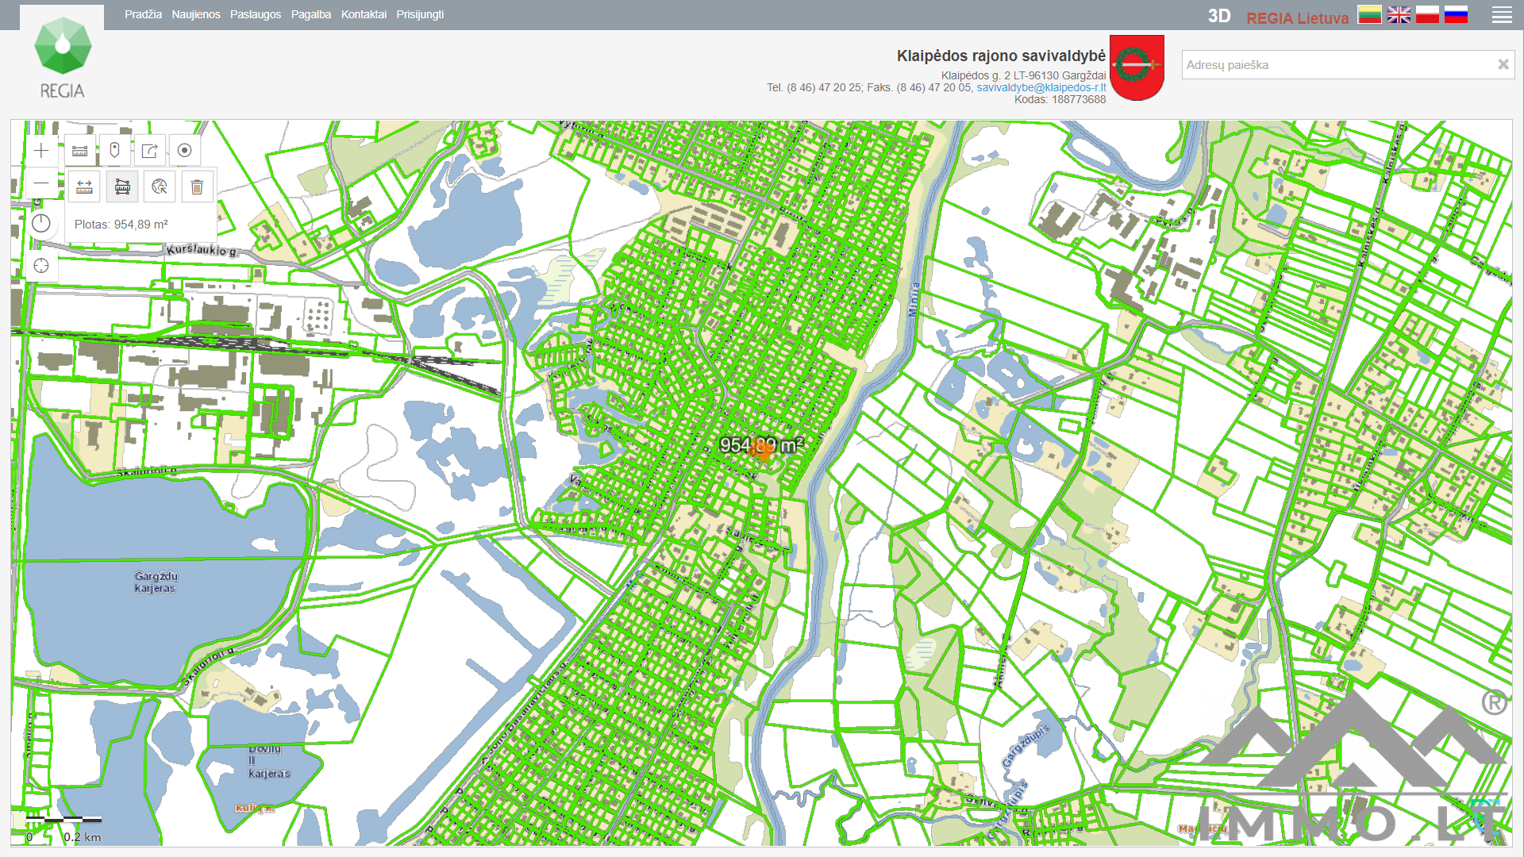Delete measurements with trash icon
The image size is (1524, 857).
pos(197,187)
